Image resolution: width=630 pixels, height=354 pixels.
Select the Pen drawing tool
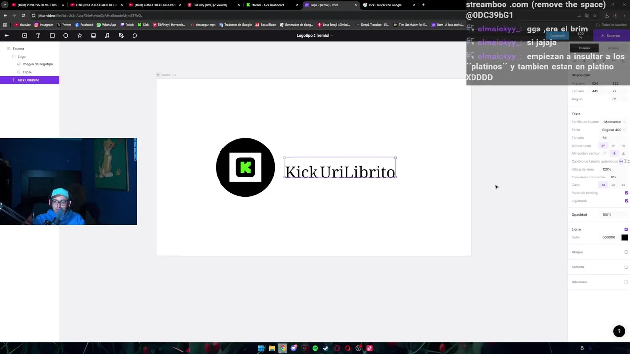coord(121,35)
